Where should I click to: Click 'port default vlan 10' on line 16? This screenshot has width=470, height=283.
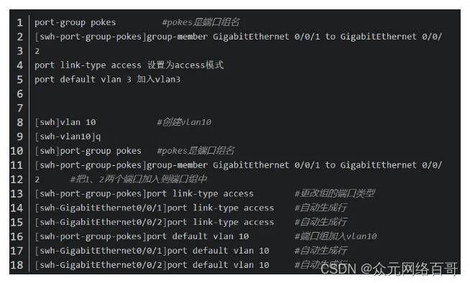[x=198, y=236]
